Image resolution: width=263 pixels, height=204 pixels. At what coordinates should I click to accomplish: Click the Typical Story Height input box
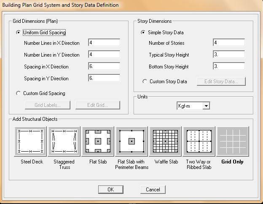[x=229, y=54]
